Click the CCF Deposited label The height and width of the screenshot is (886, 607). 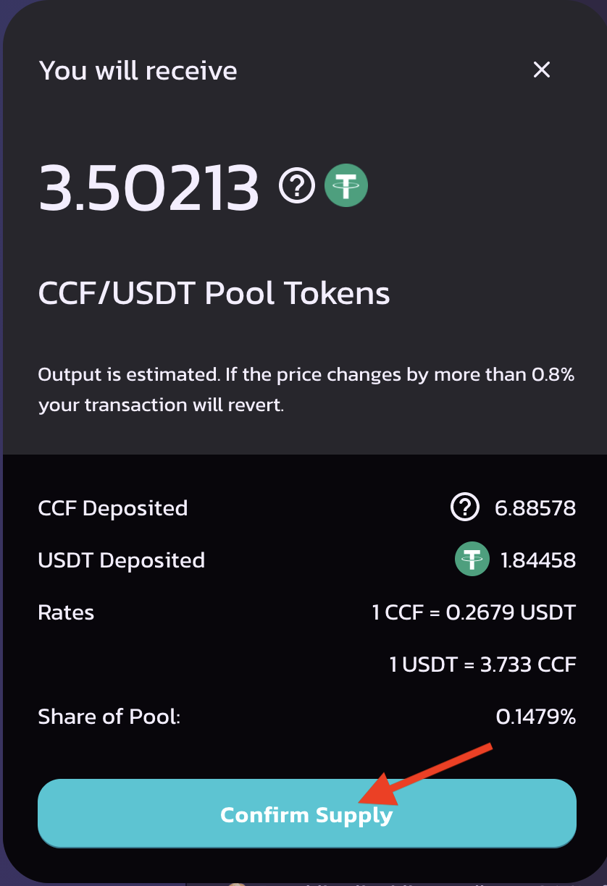click(x=113, y=508)
